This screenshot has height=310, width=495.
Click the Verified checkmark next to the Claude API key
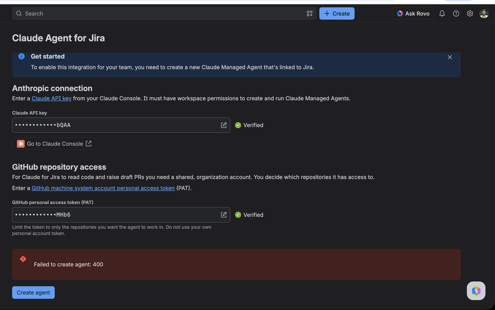(x=238, y=125)
